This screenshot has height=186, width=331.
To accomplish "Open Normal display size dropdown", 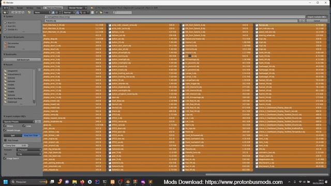I will pos(69,12).
